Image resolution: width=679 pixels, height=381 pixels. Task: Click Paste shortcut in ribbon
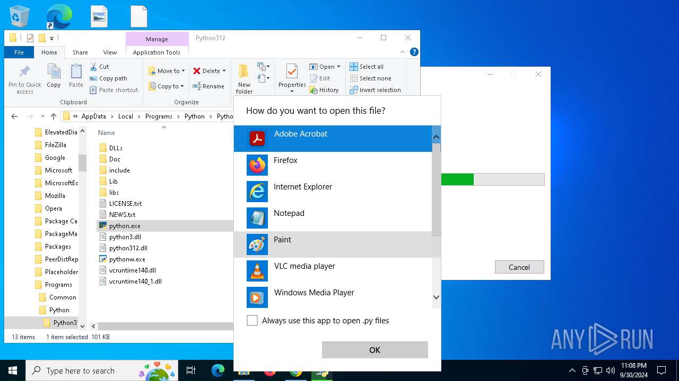[114, 90]
